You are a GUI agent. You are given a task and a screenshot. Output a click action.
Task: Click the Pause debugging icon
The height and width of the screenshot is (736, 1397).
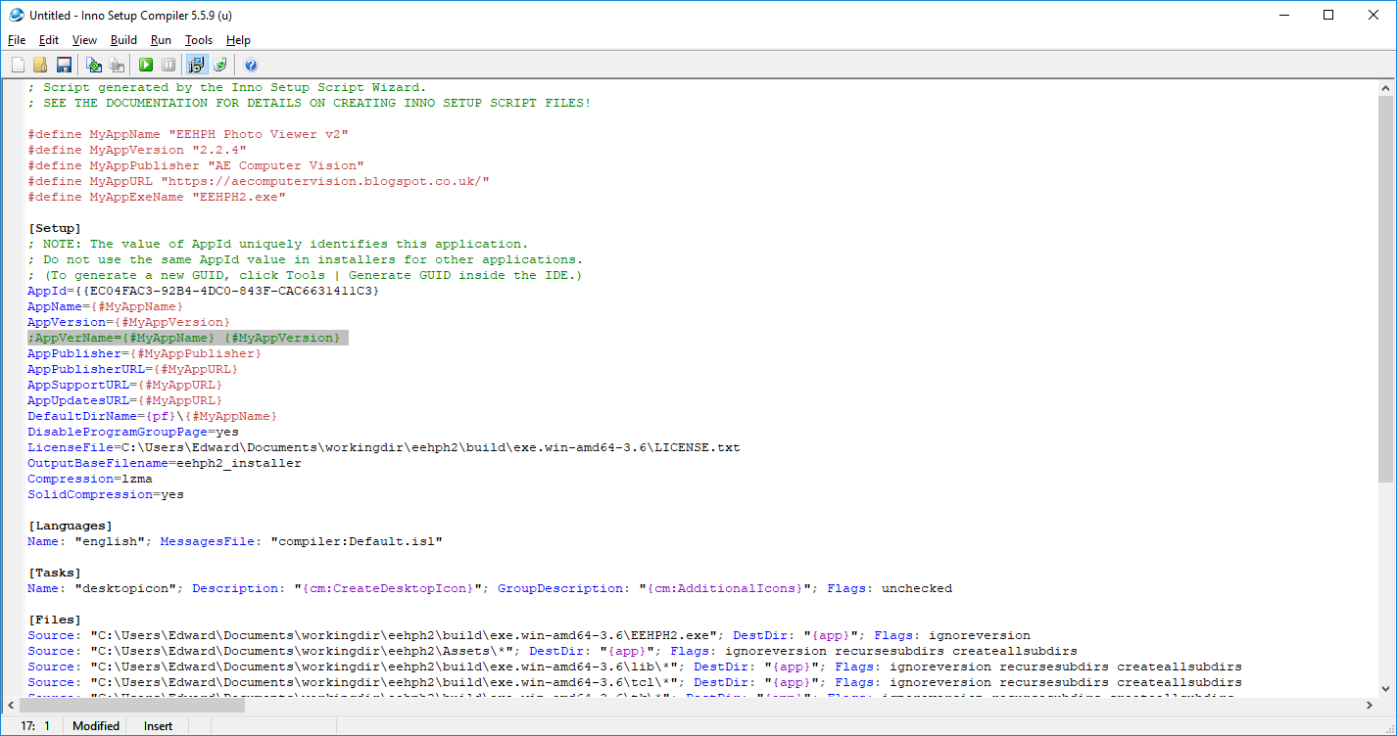(x=169, y=64)
